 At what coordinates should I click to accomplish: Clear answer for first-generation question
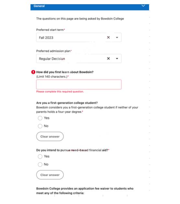(50, 136)
